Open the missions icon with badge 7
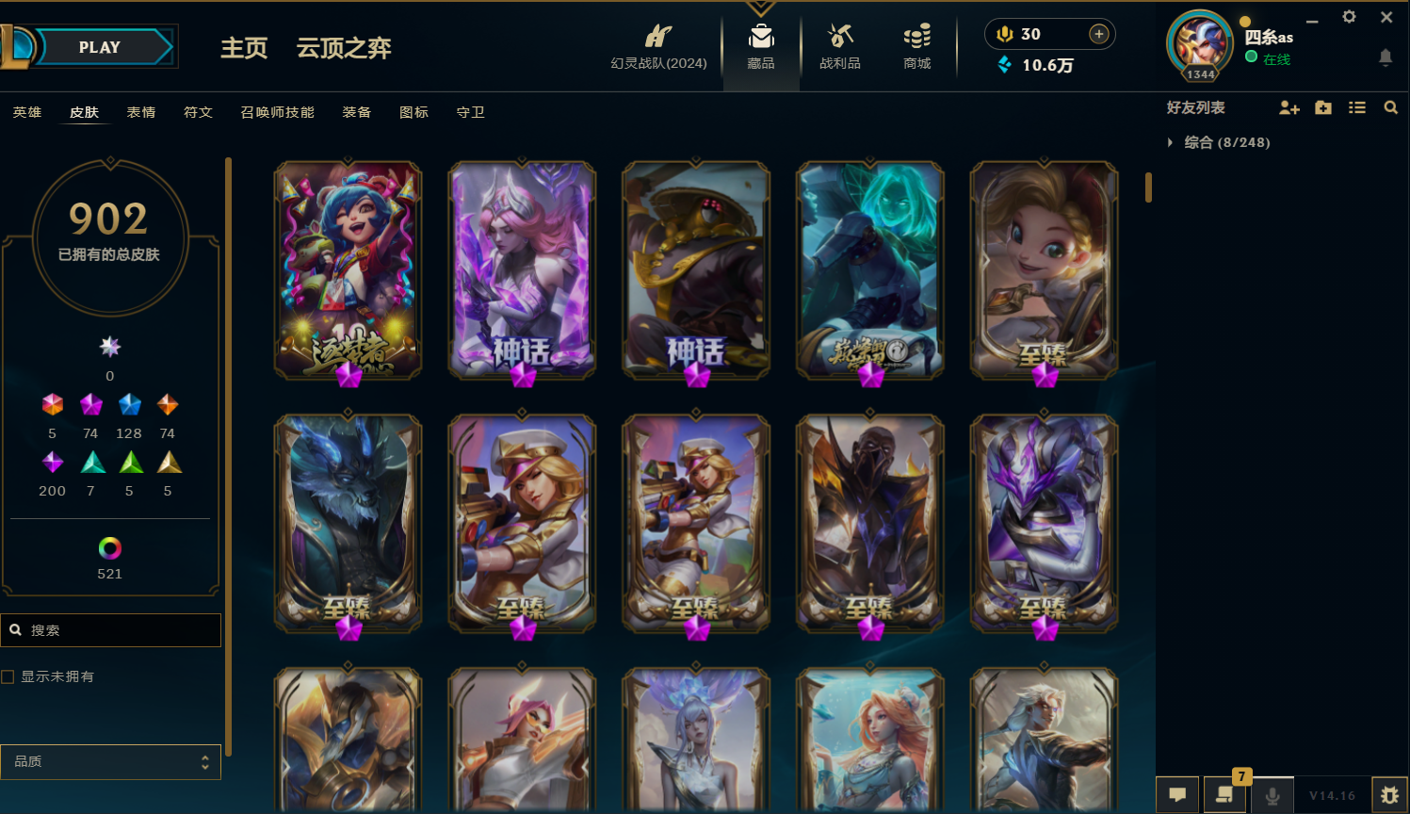1410x814 pixels. [x=1224, y=794]
